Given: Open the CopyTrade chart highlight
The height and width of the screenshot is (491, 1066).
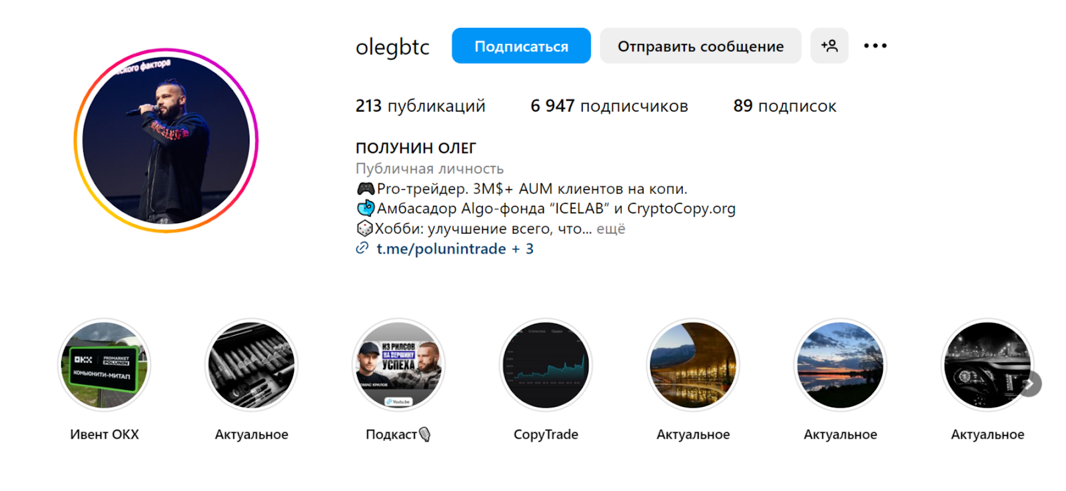Looking at the screenshot, I should click(546, 365).
